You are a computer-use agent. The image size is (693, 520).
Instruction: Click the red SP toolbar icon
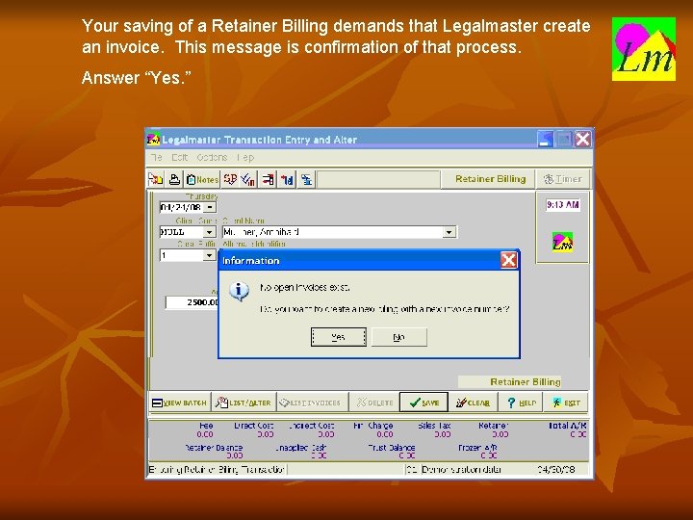(x=230, y=179)
